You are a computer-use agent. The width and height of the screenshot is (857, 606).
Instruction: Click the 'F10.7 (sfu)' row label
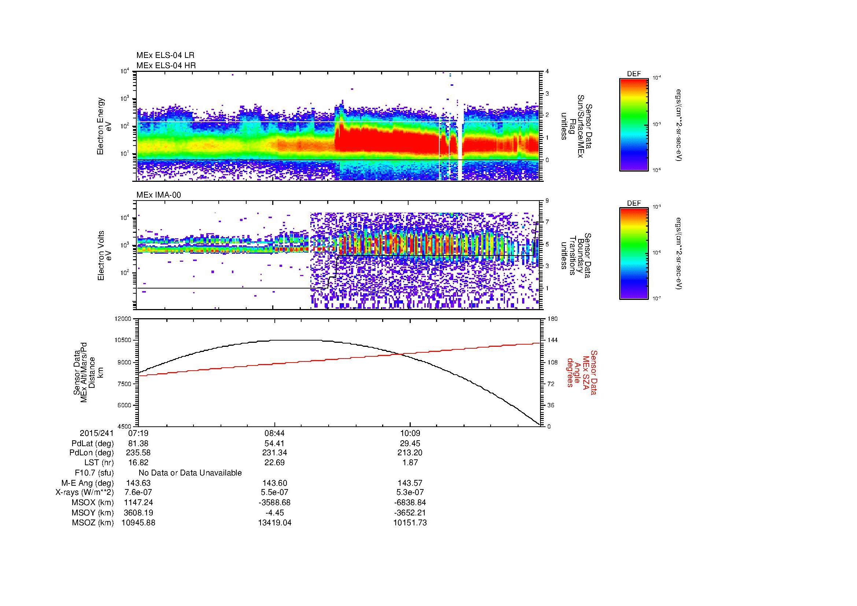click(x=94, y=473)
